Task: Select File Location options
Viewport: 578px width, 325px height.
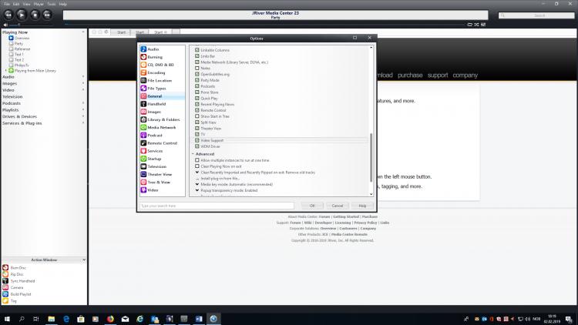Action: [x=160, y=80]
